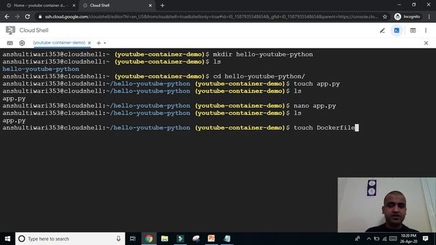The width and height of the screenshot is (436, 245).
Task: Open Task View on the taskbar
Action: 133,239
